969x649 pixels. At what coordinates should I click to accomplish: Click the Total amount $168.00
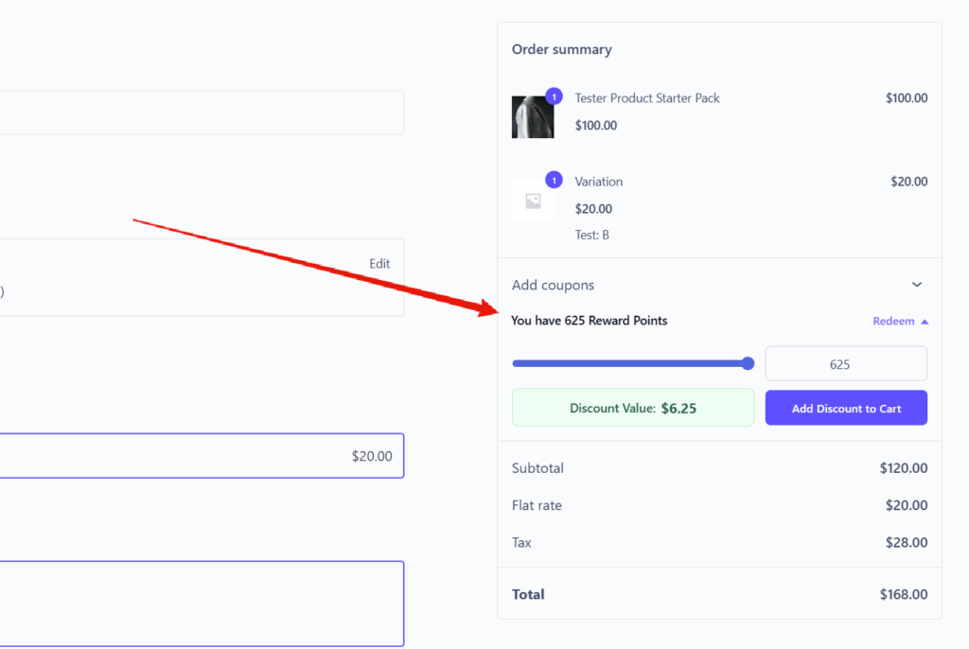(903, 595)
